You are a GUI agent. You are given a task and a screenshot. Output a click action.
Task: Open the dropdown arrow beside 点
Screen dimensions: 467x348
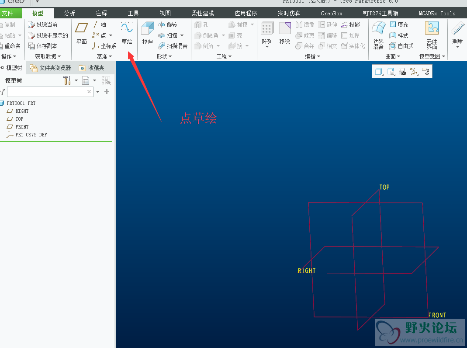pos(111,35)
